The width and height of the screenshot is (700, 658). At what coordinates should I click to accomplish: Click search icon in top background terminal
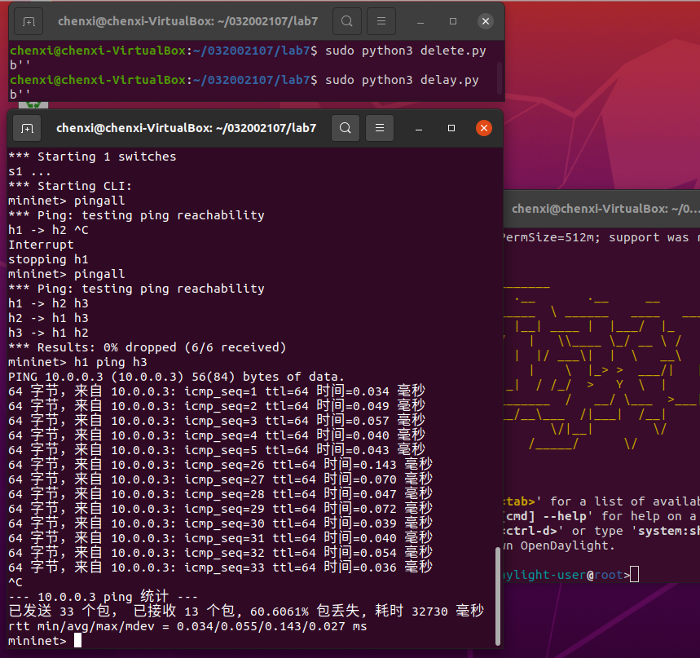point(347,21)
